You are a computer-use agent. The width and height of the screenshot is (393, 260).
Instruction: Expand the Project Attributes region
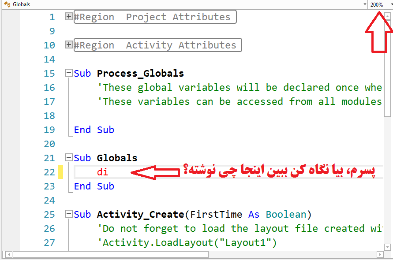pyautogui.click(x=68, y=17)
